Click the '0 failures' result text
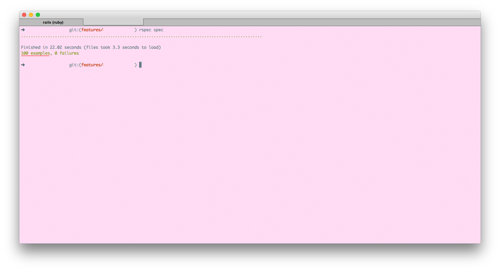Screen dimensions: 500x271 click(x=67, y=53)
